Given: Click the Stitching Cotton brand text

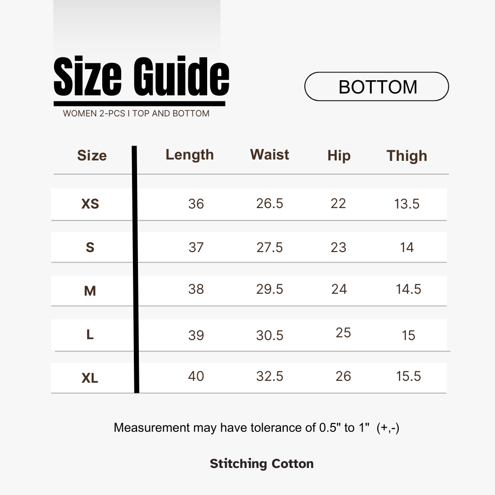Looking at the screenshot, I should (262, 464).
